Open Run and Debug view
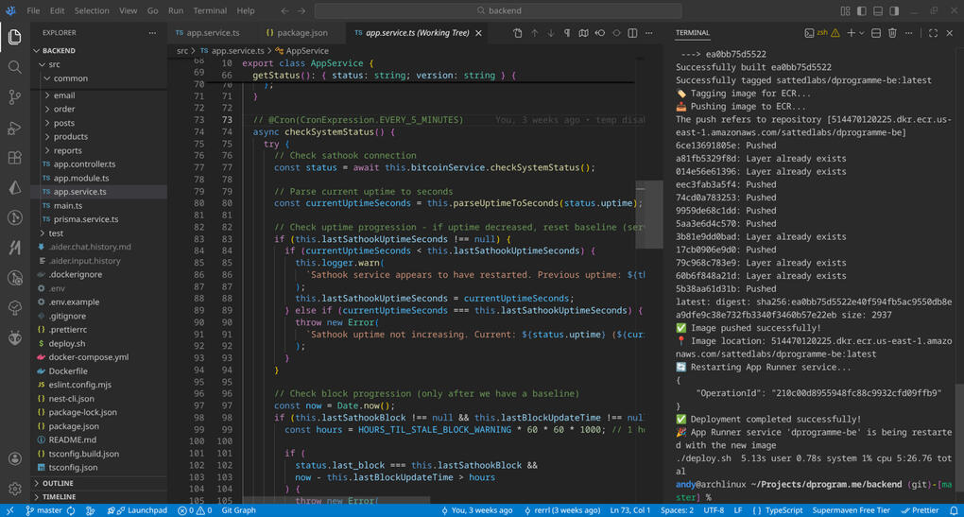This screenshot has width=964, height=517. pyautogui.click(x=15, y=128)
